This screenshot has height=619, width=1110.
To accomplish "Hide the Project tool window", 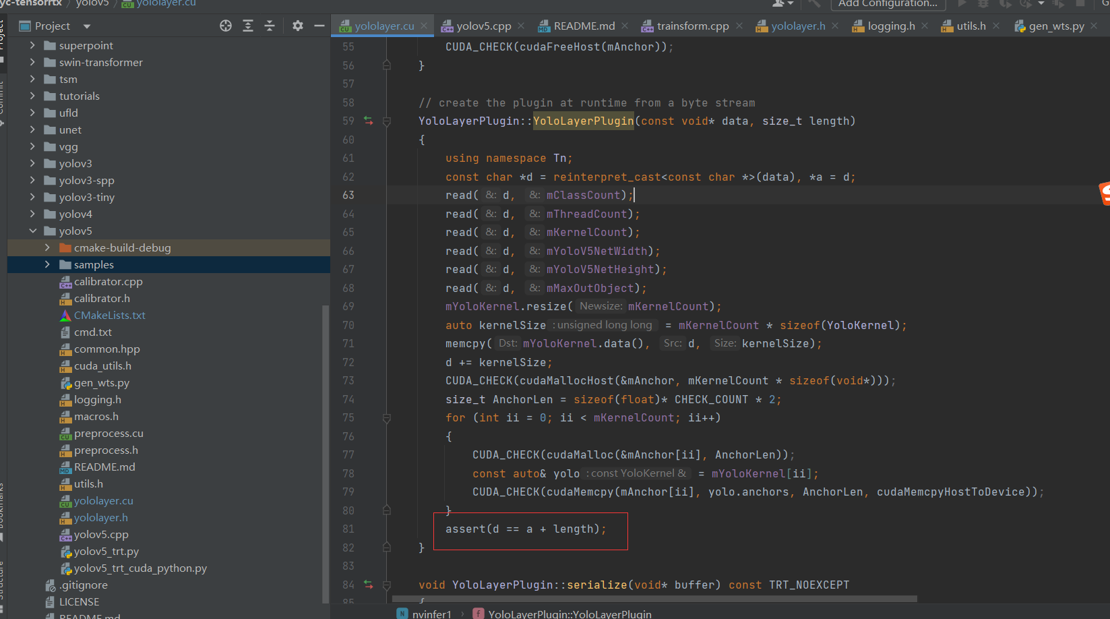I will pos(319,25).
